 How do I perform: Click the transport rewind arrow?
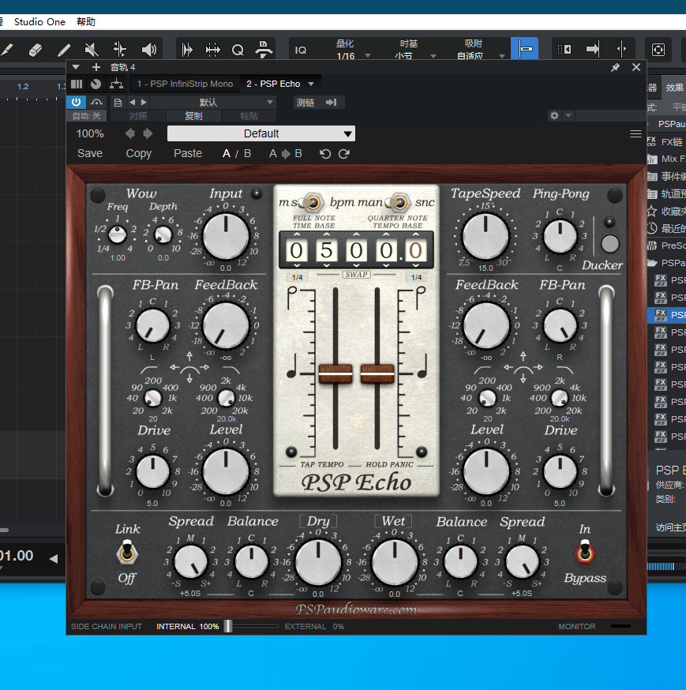pyautogui.click(x=54, y=558)
